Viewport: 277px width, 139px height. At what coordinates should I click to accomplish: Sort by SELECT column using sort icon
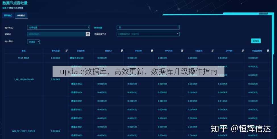pyautogui.click(x=122, y=50)
